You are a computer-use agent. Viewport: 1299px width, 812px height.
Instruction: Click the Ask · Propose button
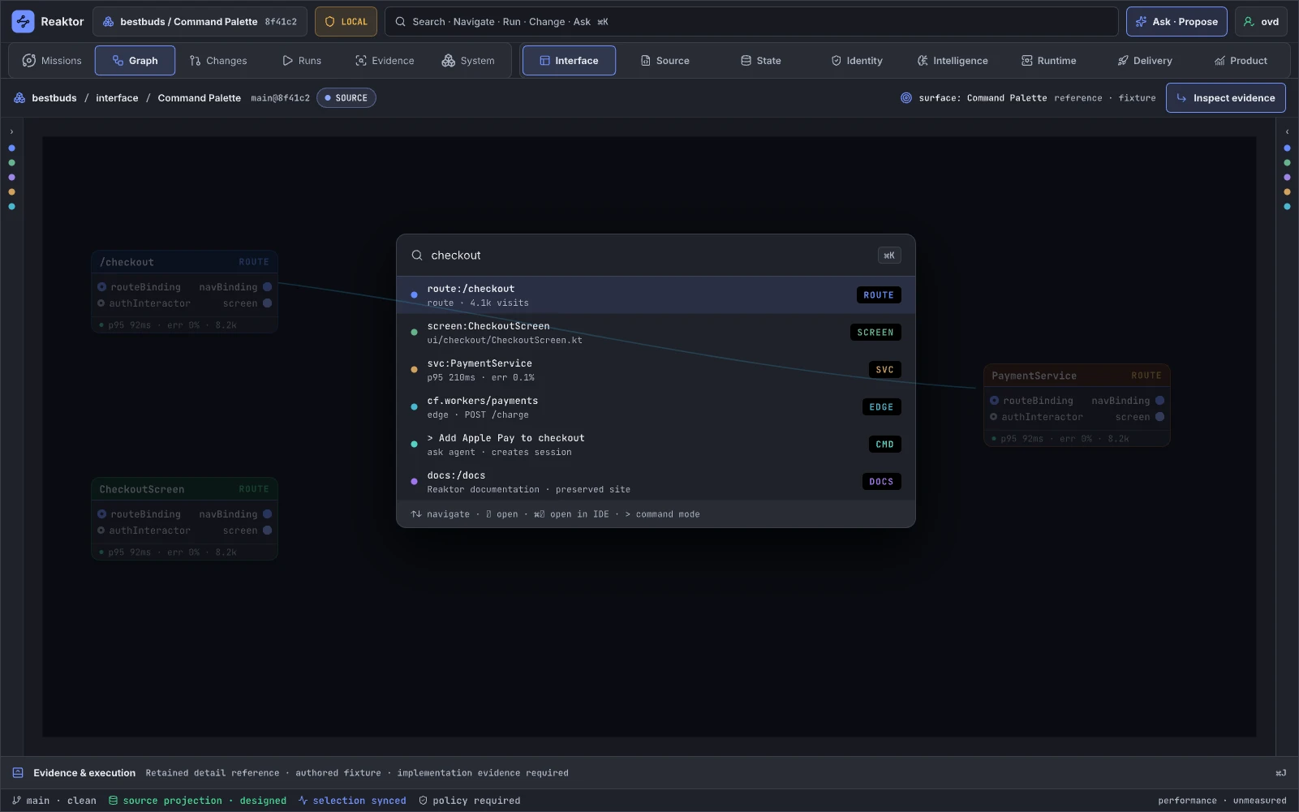(1176, 22)
